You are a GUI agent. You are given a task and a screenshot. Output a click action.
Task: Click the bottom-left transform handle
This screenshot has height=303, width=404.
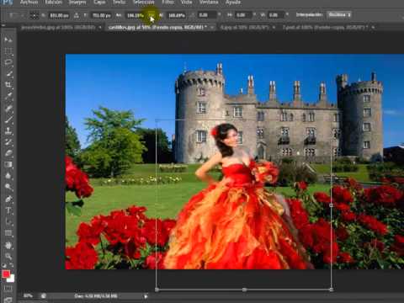pos(157,290)
